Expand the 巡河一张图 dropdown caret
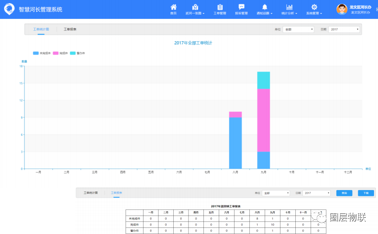This screenshot has width=378, height=234. pyautogui.click(x=203, y=14)
